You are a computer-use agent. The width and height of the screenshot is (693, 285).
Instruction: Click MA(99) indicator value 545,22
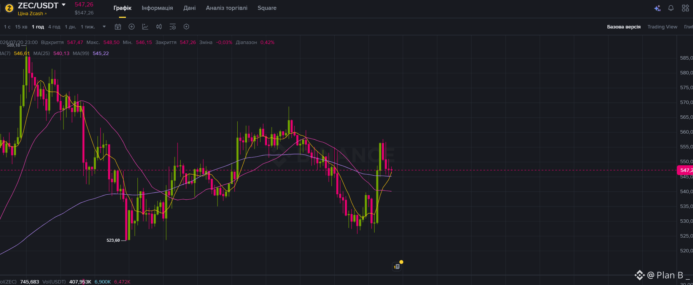click(100, 54)
